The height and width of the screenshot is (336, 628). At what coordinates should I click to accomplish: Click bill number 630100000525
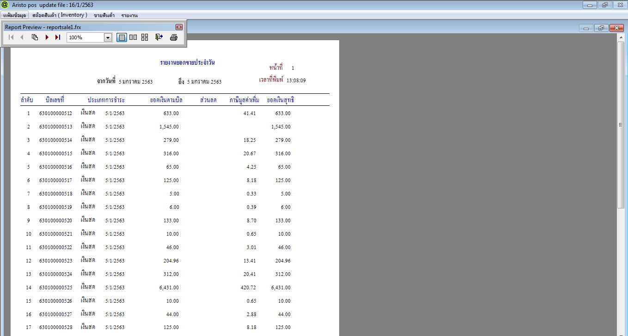(56, 287)
